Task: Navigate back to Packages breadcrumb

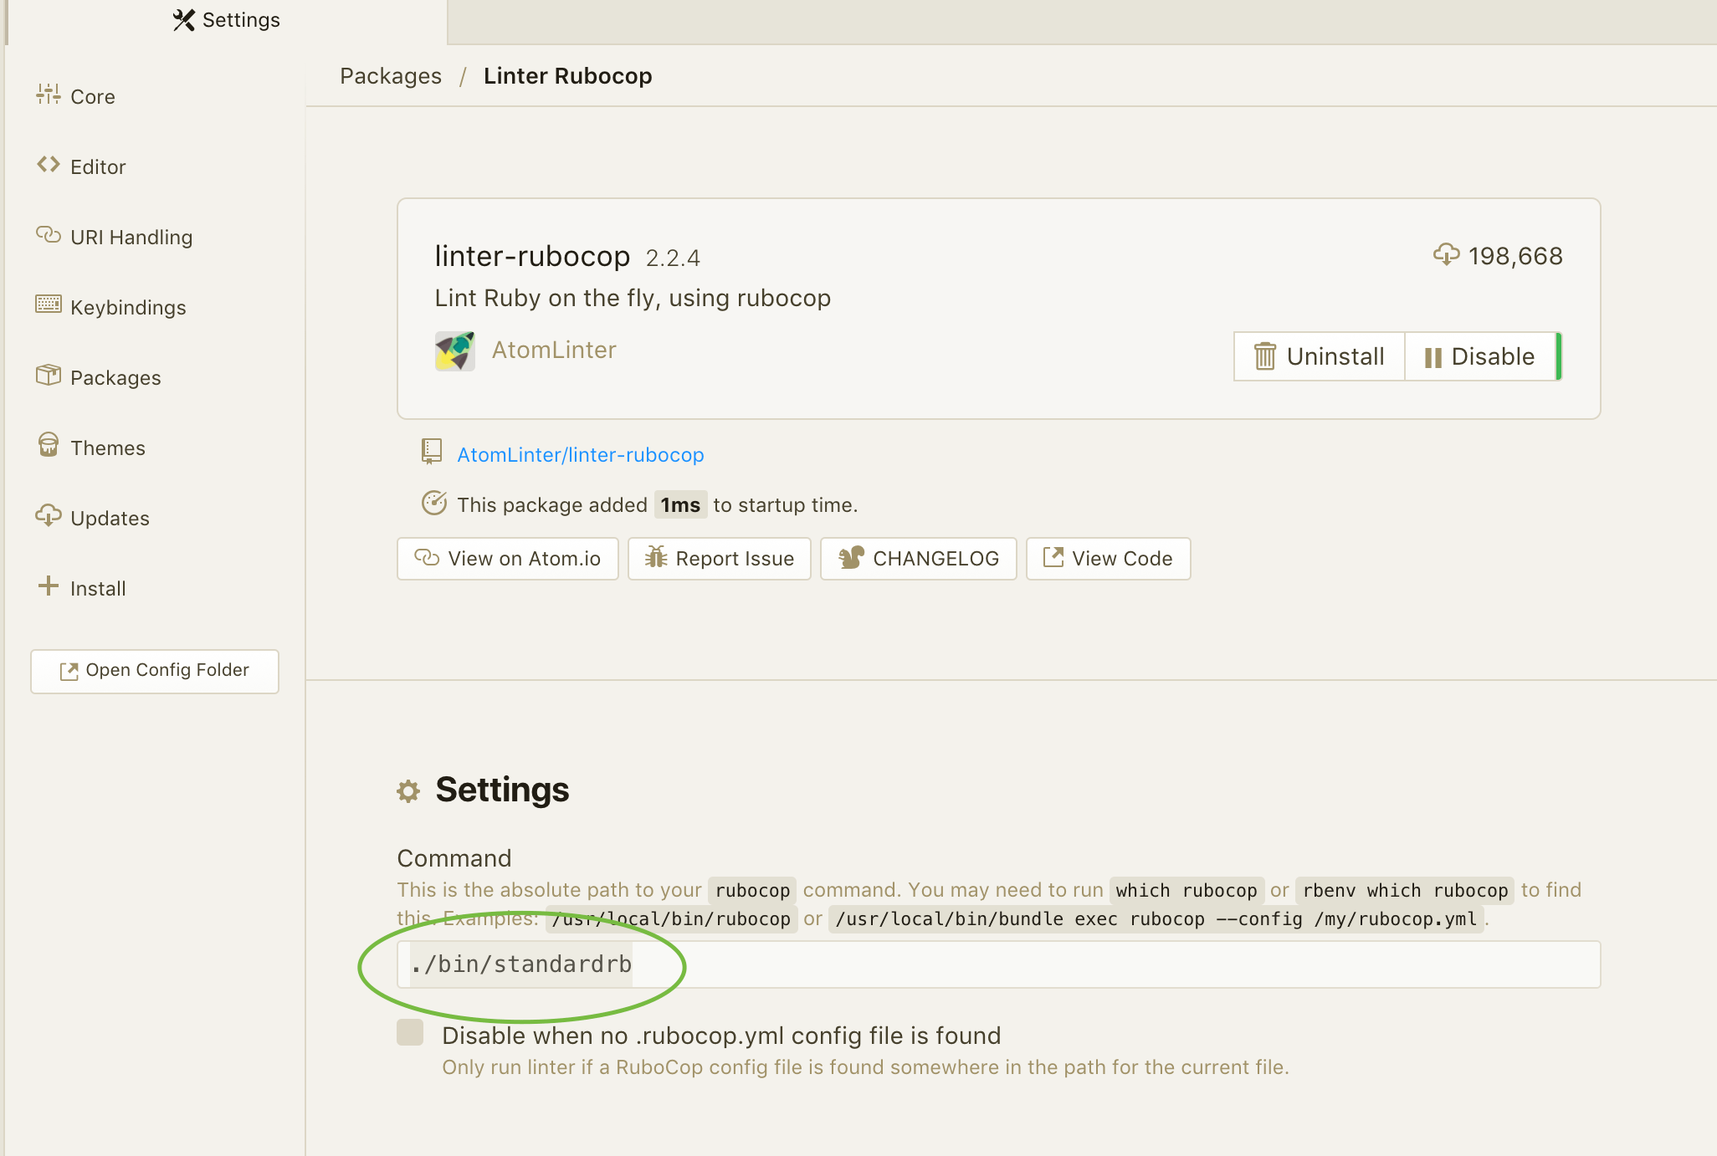Action: tap(391, 76)
